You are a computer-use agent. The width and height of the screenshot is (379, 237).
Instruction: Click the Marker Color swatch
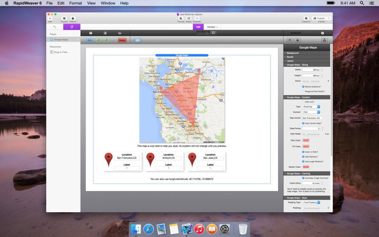[x=306, y=167]
